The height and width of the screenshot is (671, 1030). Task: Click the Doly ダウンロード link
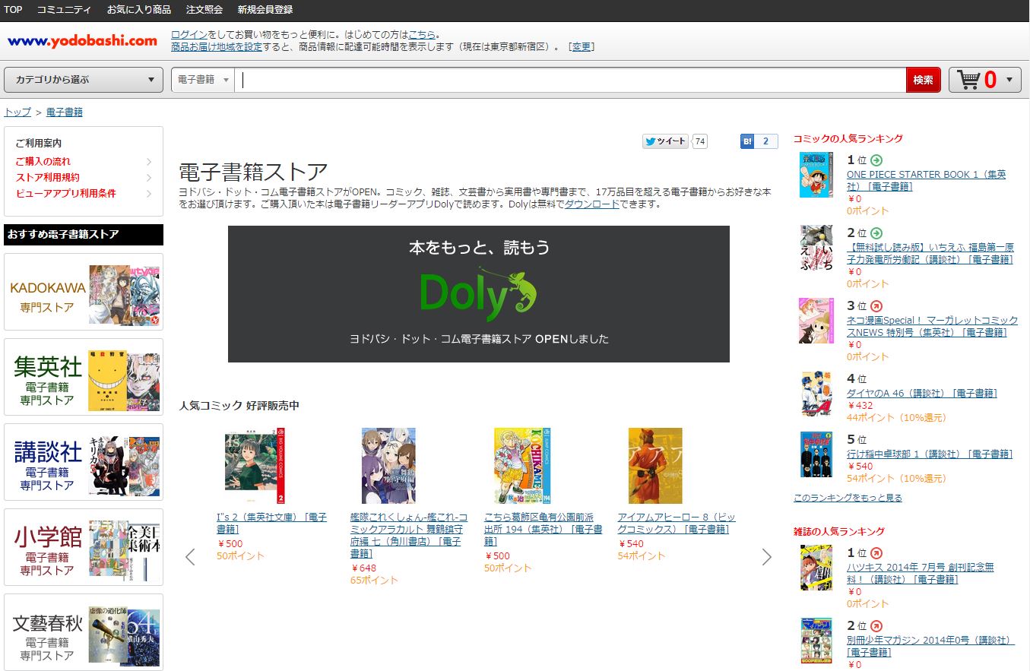pos(591,204)
